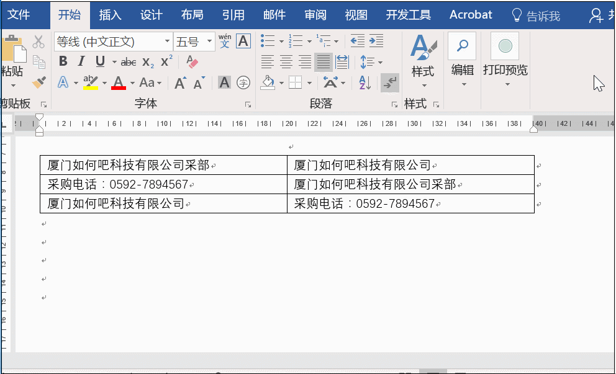Screen dimensions: 616x374
Task: Toggle Italic formatting
Action: tap(81, 62)
